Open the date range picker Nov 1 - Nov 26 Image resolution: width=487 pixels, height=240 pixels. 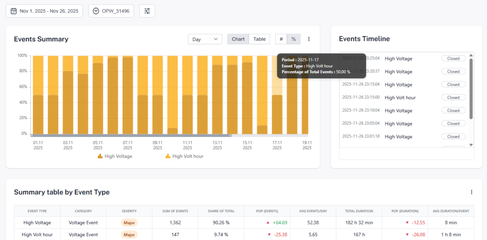[44, 11]
